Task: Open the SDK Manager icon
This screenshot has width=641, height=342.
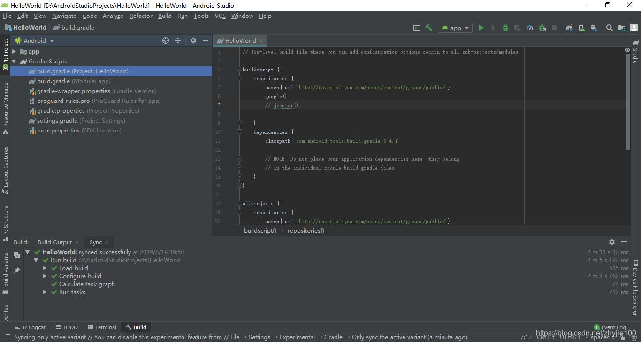Action: point(594,28)
